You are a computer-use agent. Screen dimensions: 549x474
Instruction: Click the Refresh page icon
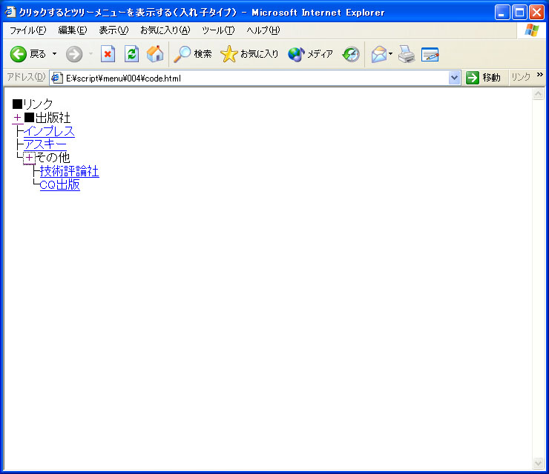pos(131,54)
